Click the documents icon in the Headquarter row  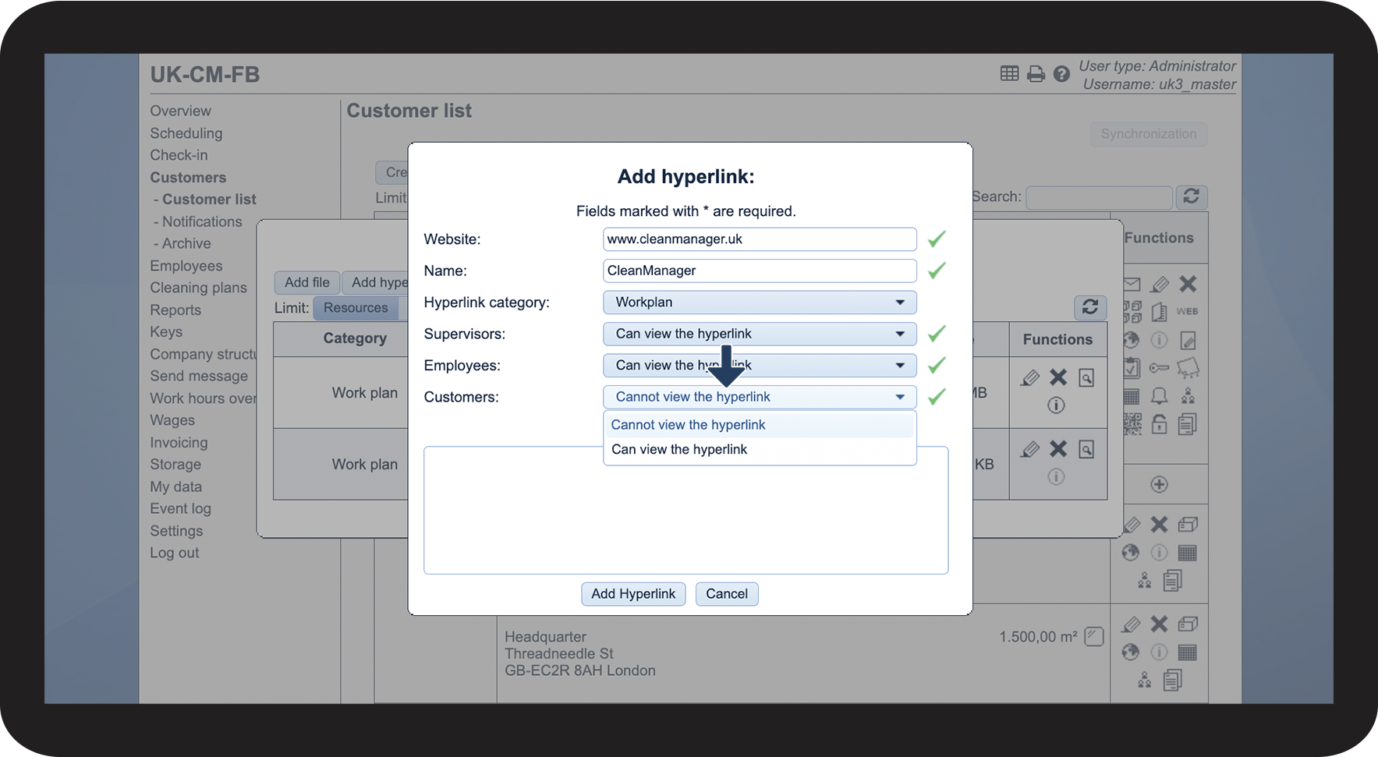pos(1172,680)
